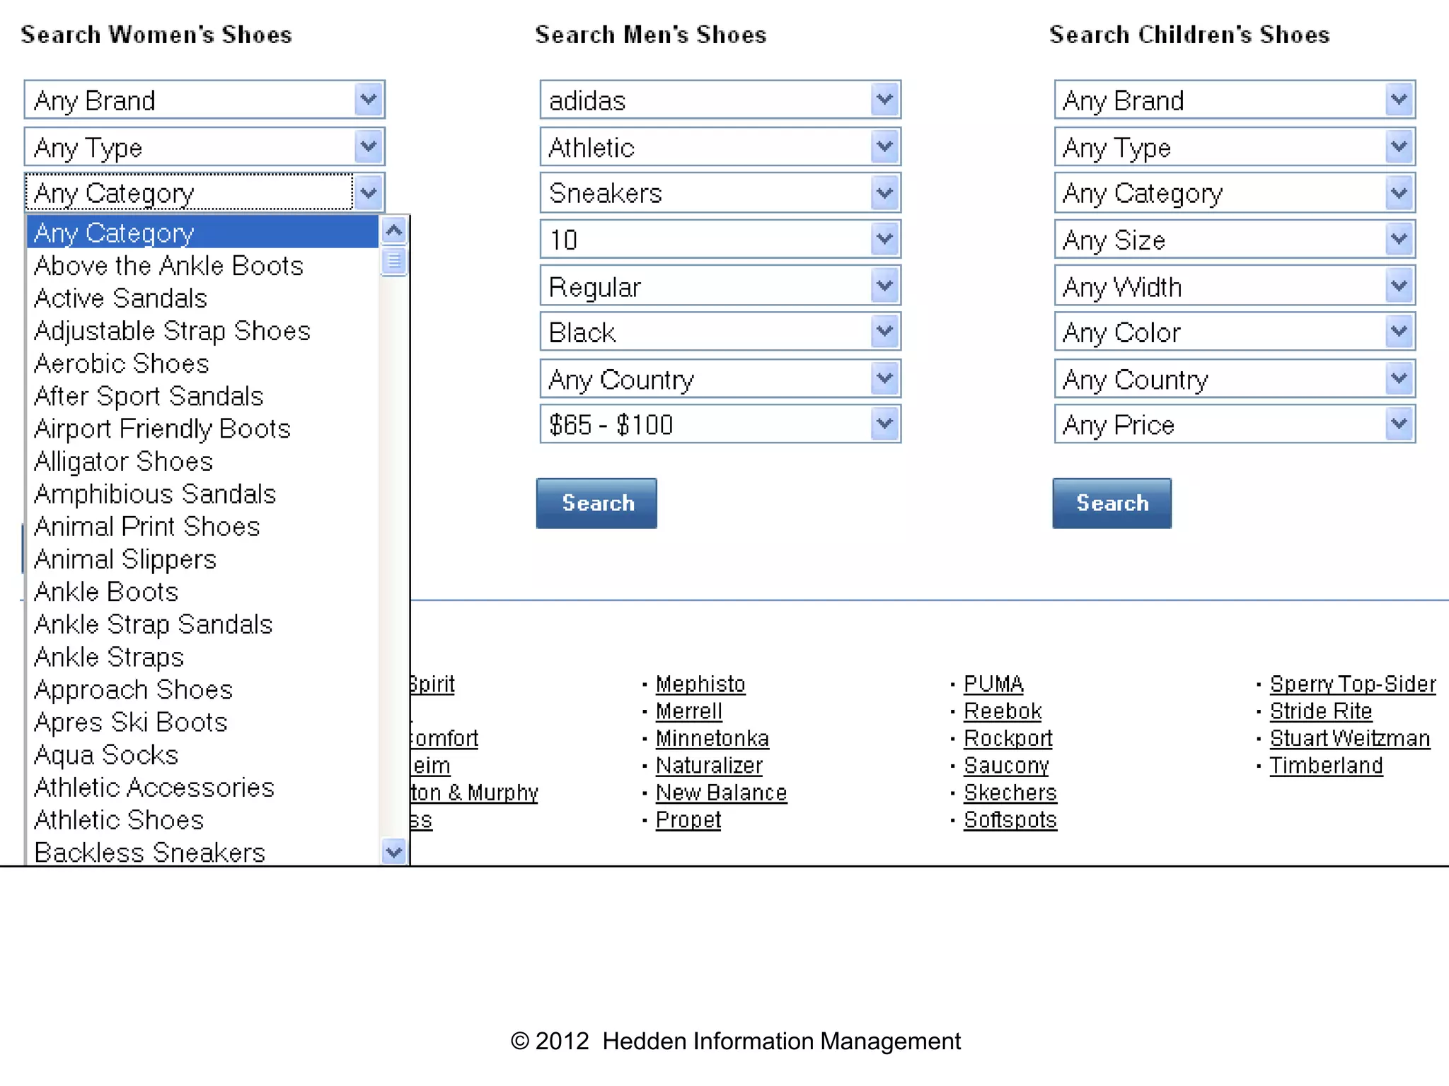Open the Men's $65 - $100 price dropdown

pyautogui.click(x=720, y=424)
